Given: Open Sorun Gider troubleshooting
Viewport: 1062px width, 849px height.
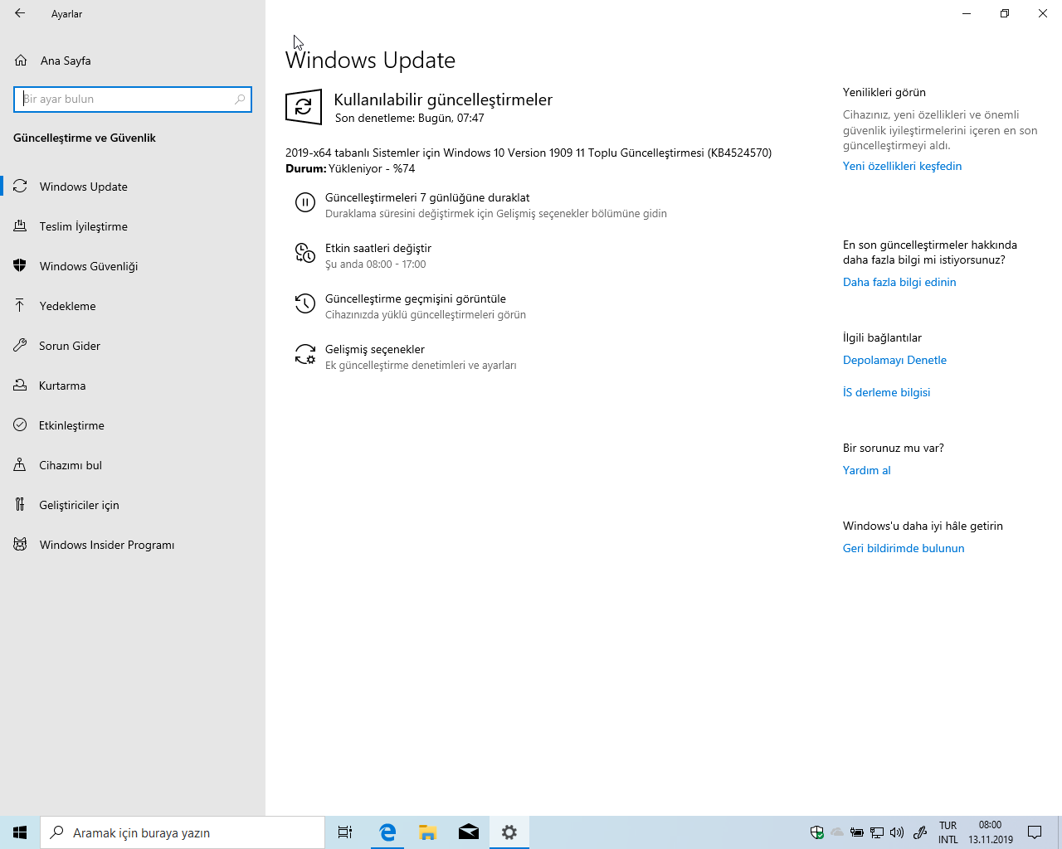Looking at the screenshot, I should (133, 346).
